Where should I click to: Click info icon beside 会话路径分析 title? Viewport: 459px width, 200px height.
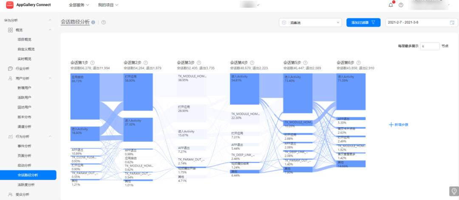pos(93,22)
